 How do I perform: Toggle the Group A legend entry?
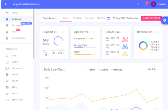click(x=155, y=42)
